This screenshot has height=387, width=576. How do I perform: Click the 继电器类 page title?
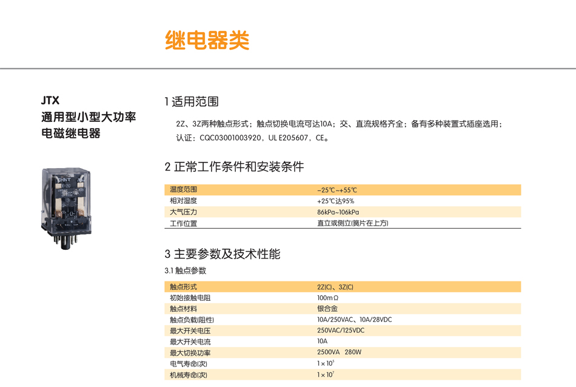(x=207, y=41)
